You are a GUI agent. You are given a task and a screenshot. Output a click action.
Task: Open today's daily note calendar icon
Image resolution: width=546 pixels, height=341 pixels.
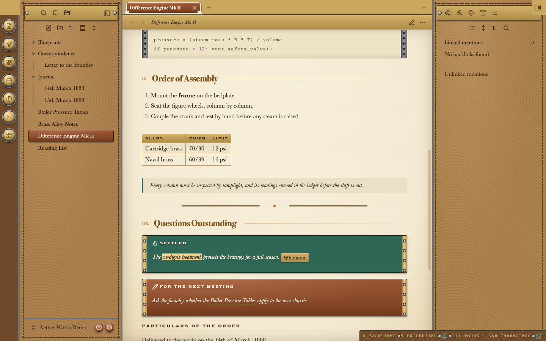pyautogui.click(x=9, y=81)
